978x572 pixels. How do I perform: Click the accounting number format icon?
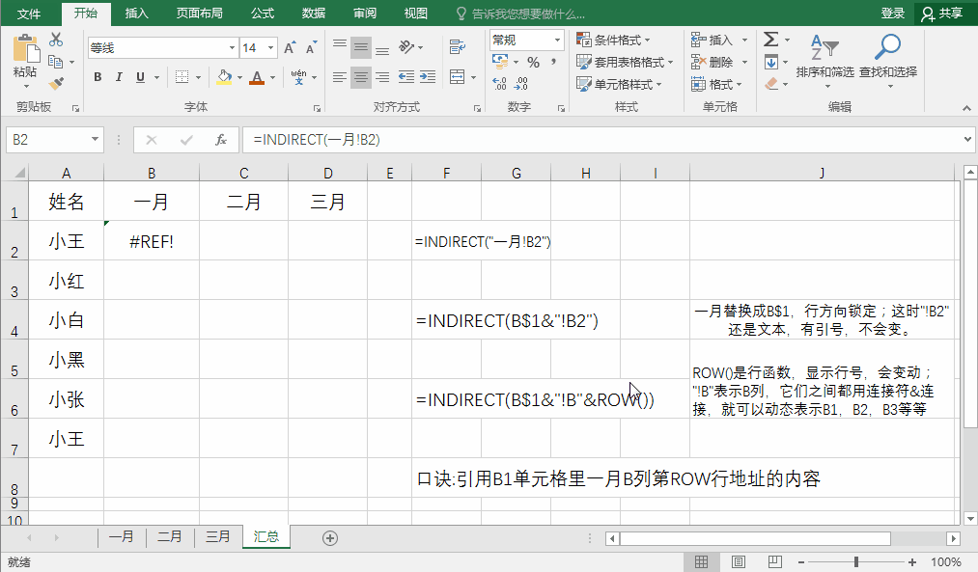[499, 62]
